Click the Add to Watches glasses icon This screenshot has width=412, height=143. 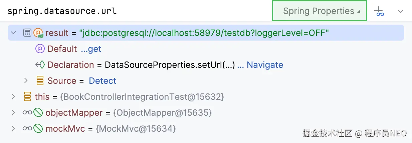[x=379, y=11]
